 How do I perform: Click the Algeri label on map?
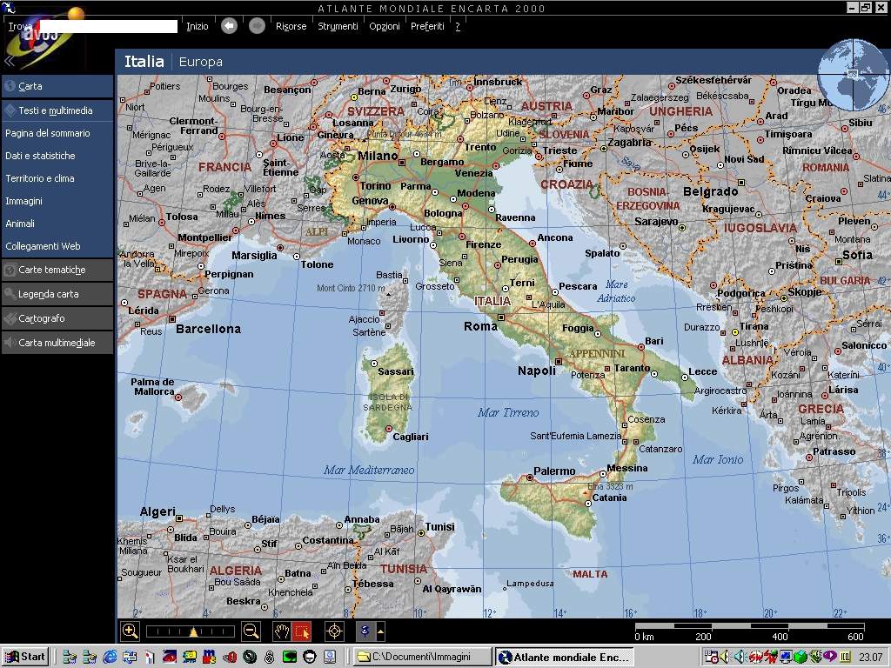click(x=158, y=511)
